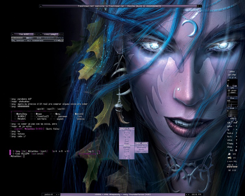Screen dimensions: 245x196
Task: Click gkrellm uptime 0d 2:52
Action: coord(232,171)
